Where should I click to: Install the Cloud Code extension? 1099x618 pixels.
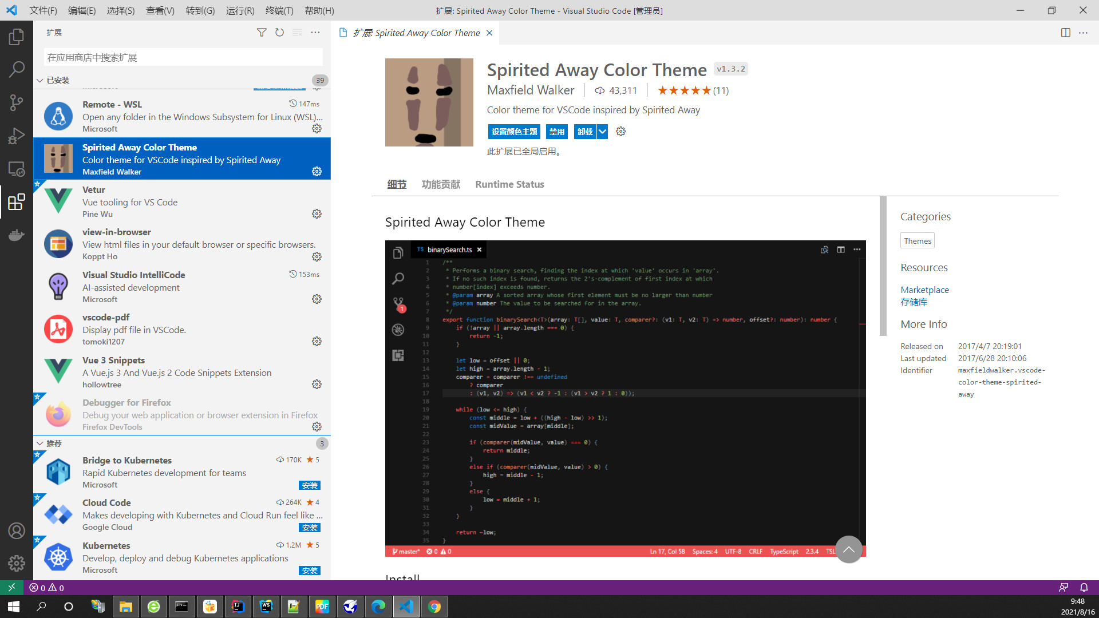coord(310,528)
